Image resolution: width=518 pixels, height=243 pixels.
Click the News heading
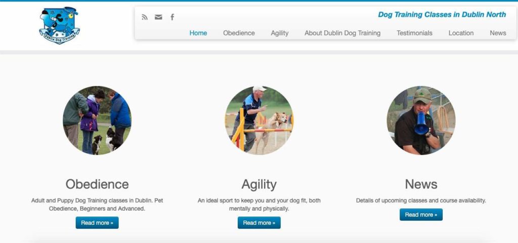click(x=421, y=184)
